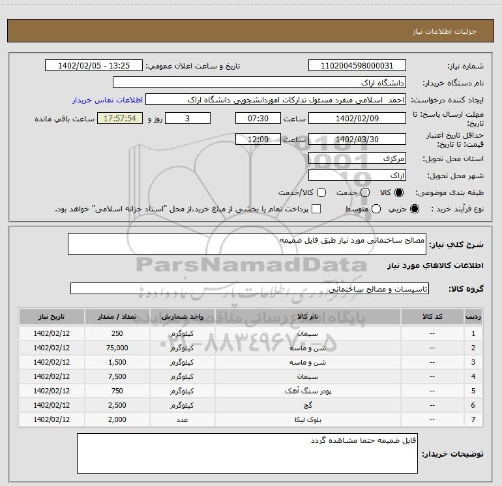This screenshot has width=502, height=486.
Task: Click سیمان in row 1
Action: (x=308, y=333)
